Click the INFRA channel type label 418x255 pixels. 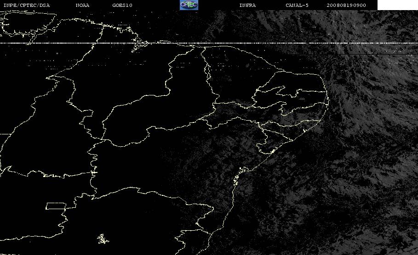coord(247,6)
